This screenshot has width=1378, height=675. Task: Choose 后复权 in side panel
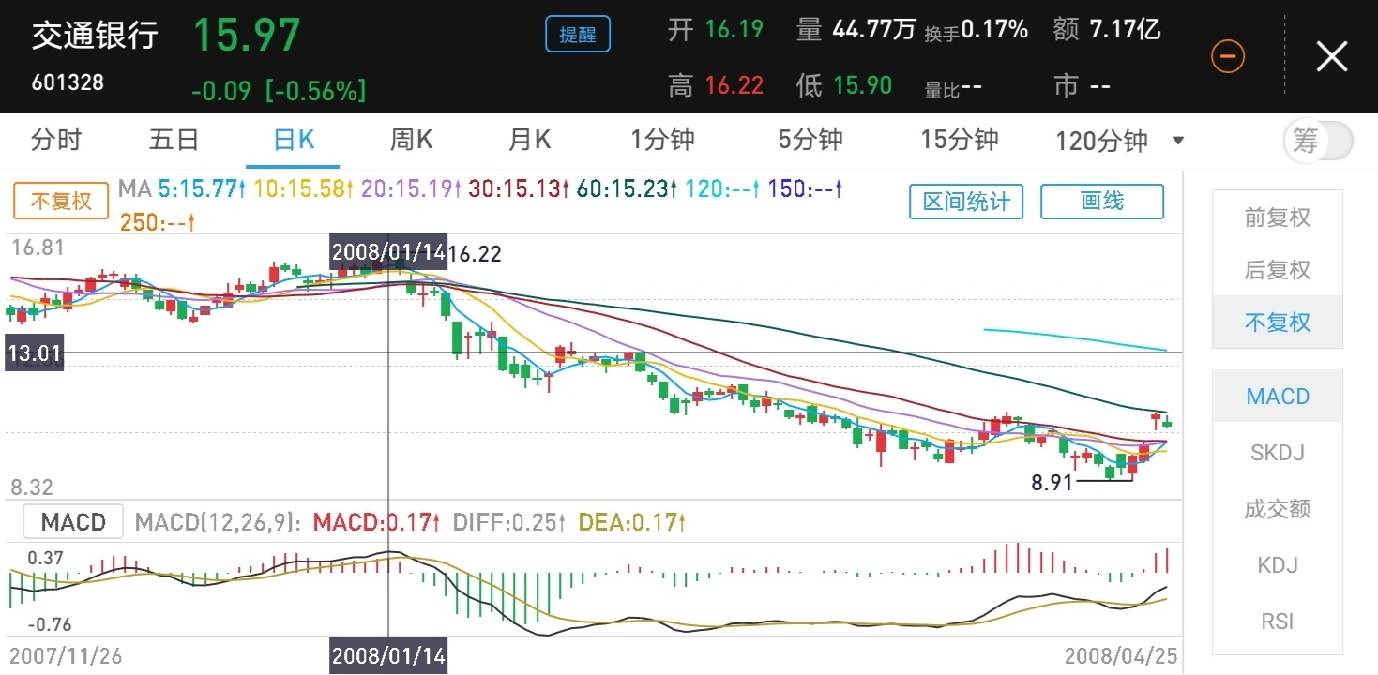point(1278,270)
